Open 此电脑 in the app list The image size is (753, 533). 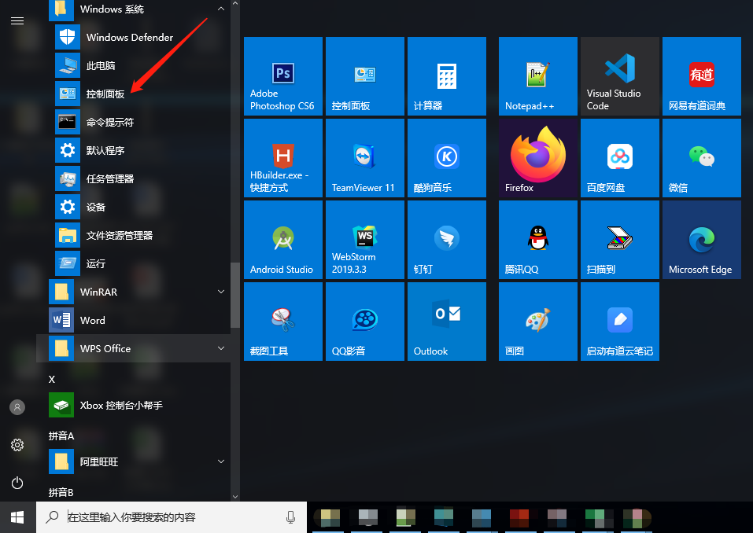click(134, 66)
